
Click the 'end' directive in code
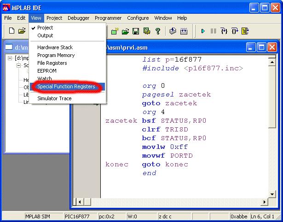tap(149, 173)
